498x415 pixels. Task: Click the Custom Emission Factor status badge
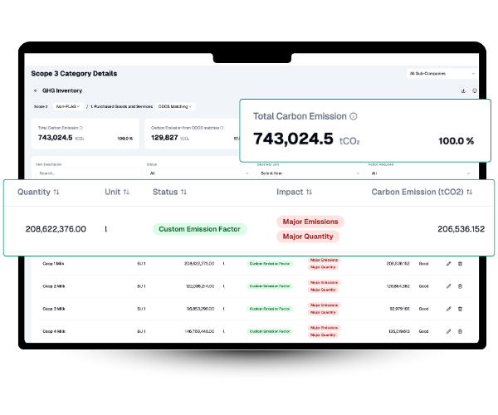click(x=199, y=229)
